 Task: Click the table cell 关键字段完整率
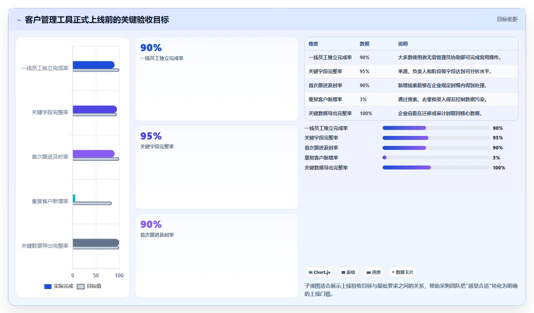coord(325,72)
